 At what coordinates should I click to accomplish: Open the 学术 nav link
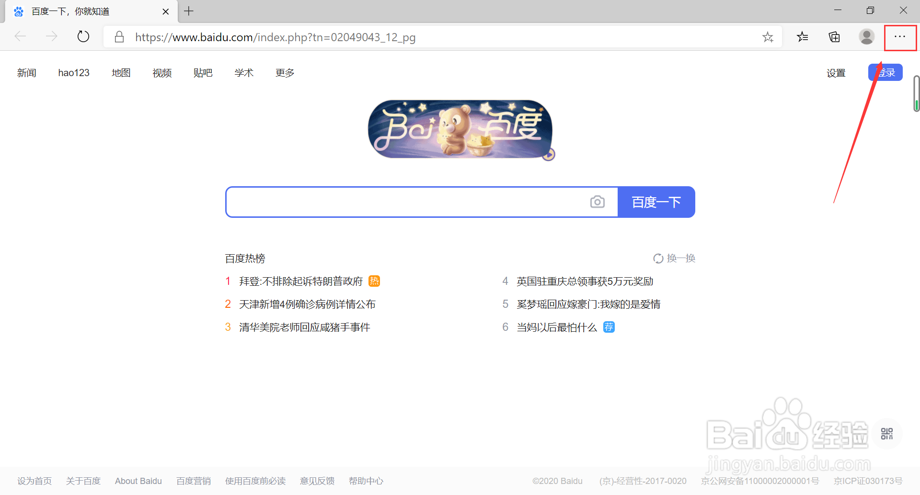coord(244,73)
